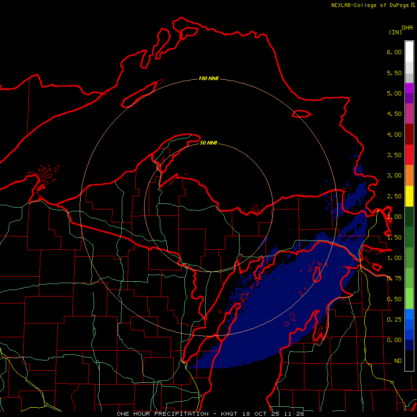Viewport: 417px width, 417px height.
Task: Click the bright purple legend swatch
Action: pyautogui.click(x=409, y=88)
